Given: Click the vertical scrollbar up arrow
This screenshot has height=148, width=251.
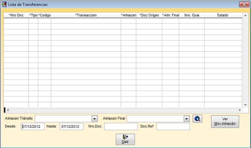Looking at the screenshot, I should click(x=246, y=15).
